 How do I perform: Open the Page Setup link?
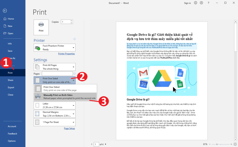tap(70, 128)
